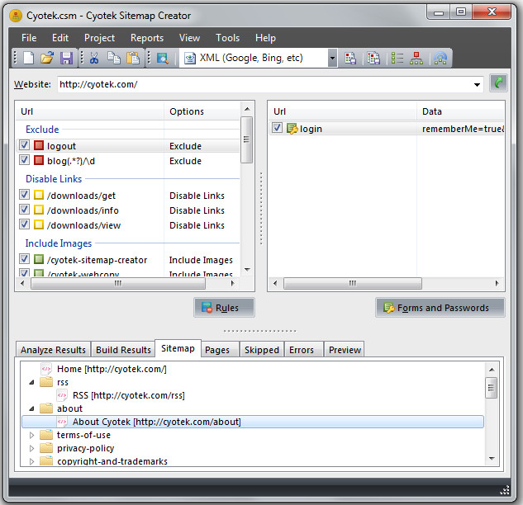
Task: Collapse the rss tree node
Action: pos(31,382)
